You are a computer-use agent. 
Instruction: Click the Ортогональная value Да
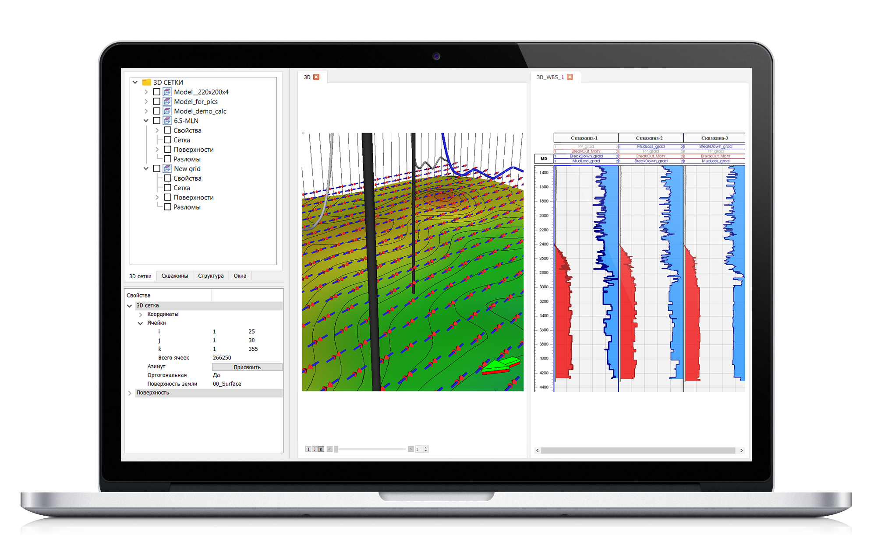(x=216, y=375)
